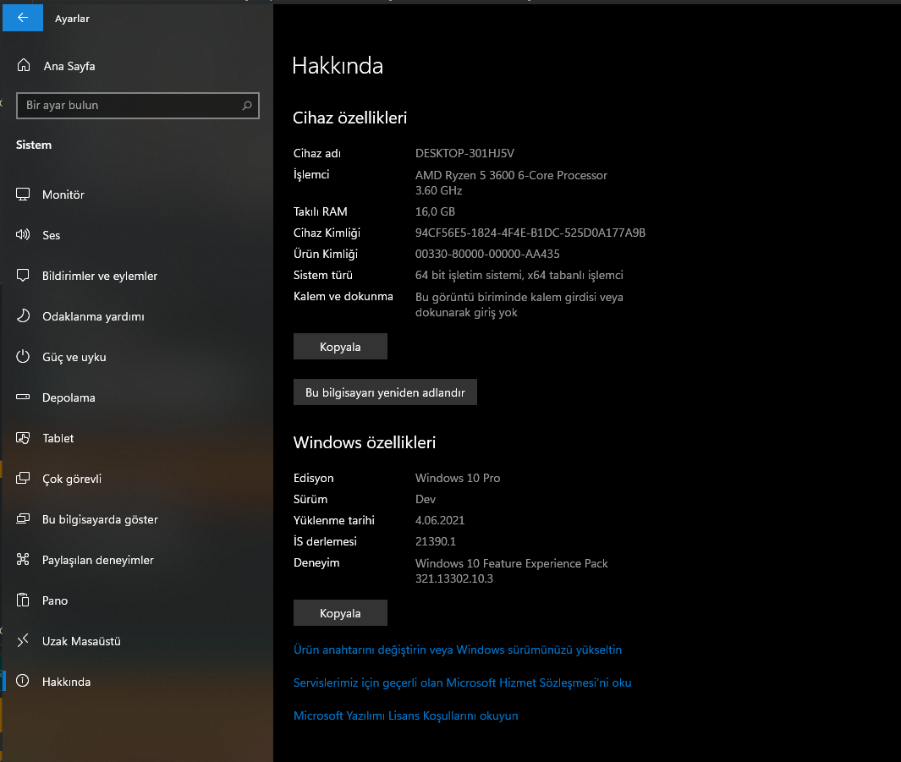901x762 pixels.
Task: Open 'Ürün anahtarını değiştirin' link
Action: pyautogui.click(x=458, y=650)
